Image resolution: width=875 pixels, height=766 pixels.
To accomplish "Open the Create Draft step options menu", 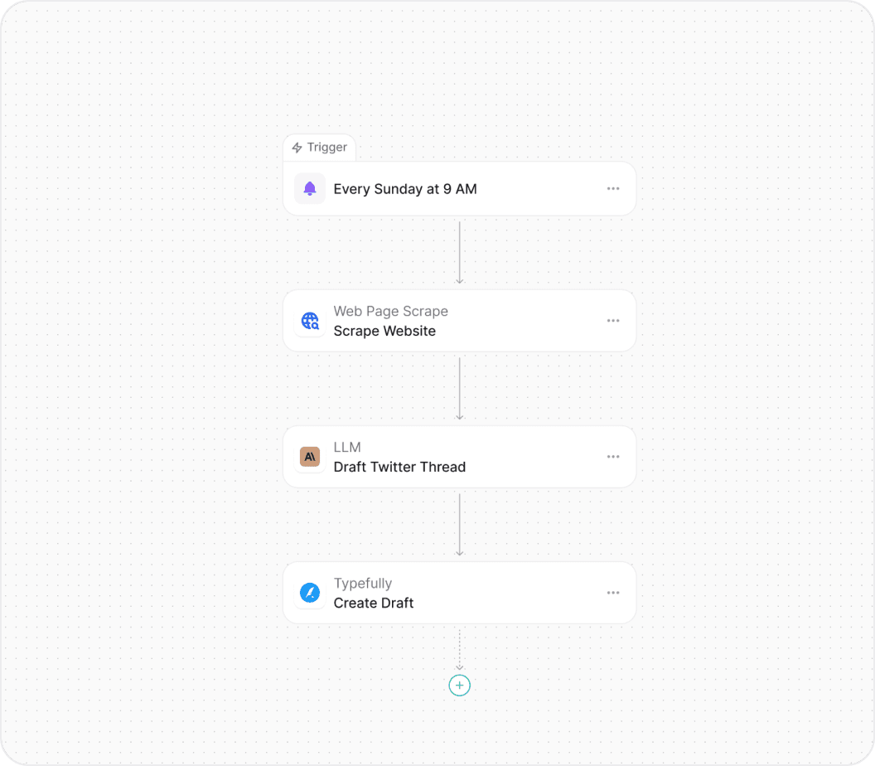I will 613,593.
